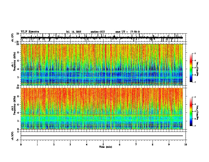
Task: Click the date label Jul 16, 2025
Action: point(74,32)
